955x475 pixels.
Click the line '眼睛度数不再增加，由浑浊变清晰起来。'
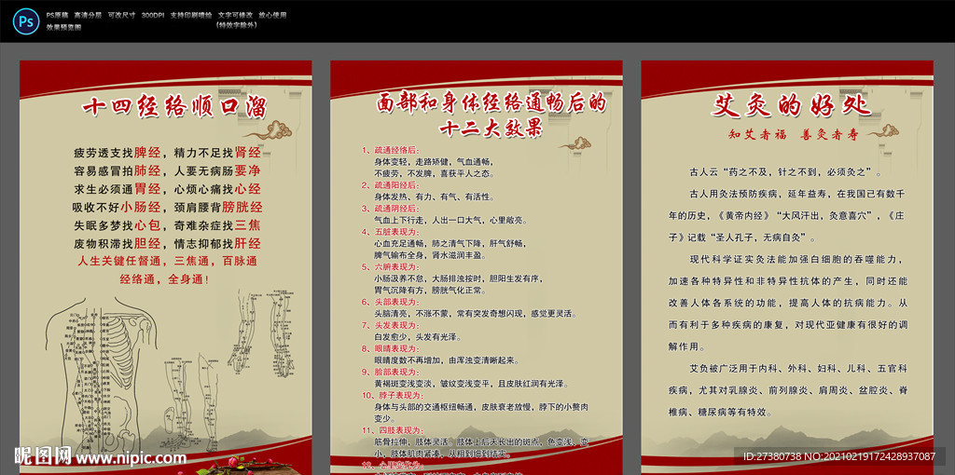tap(447, 360)
